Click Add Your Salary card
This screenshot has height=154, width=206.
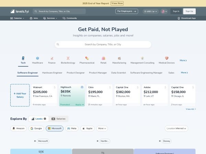coord(20,95)
